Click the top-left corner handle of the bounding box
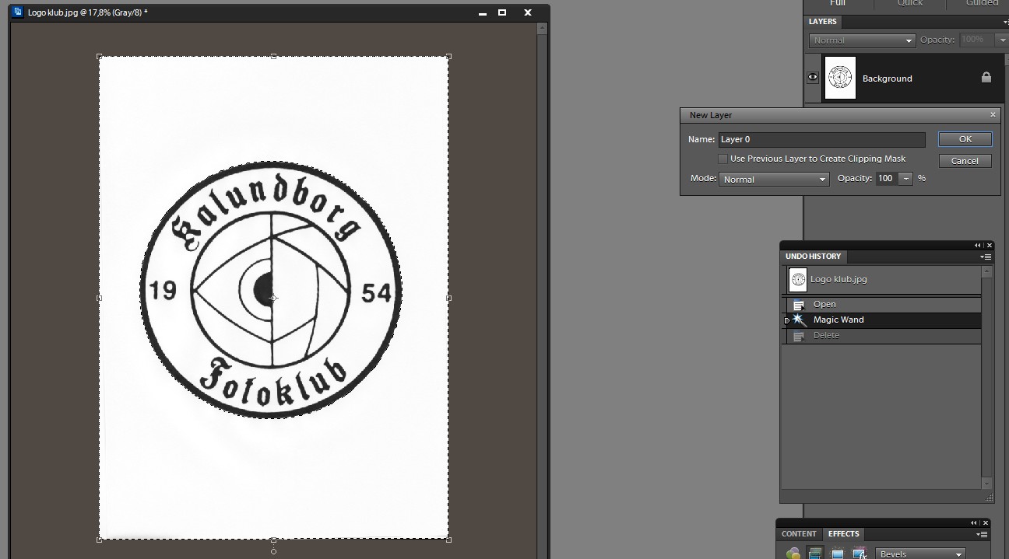Image resolution: width=1009 pixels, height=559 pixels. point(99,56)
